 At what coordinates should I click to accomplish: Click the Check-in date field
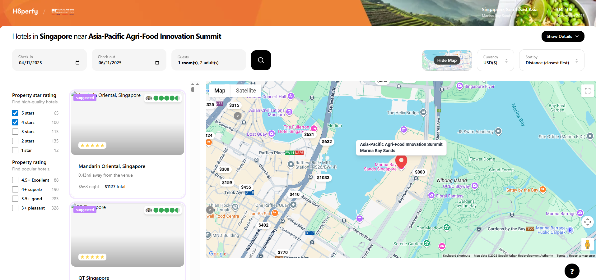[x=49, y=60]
